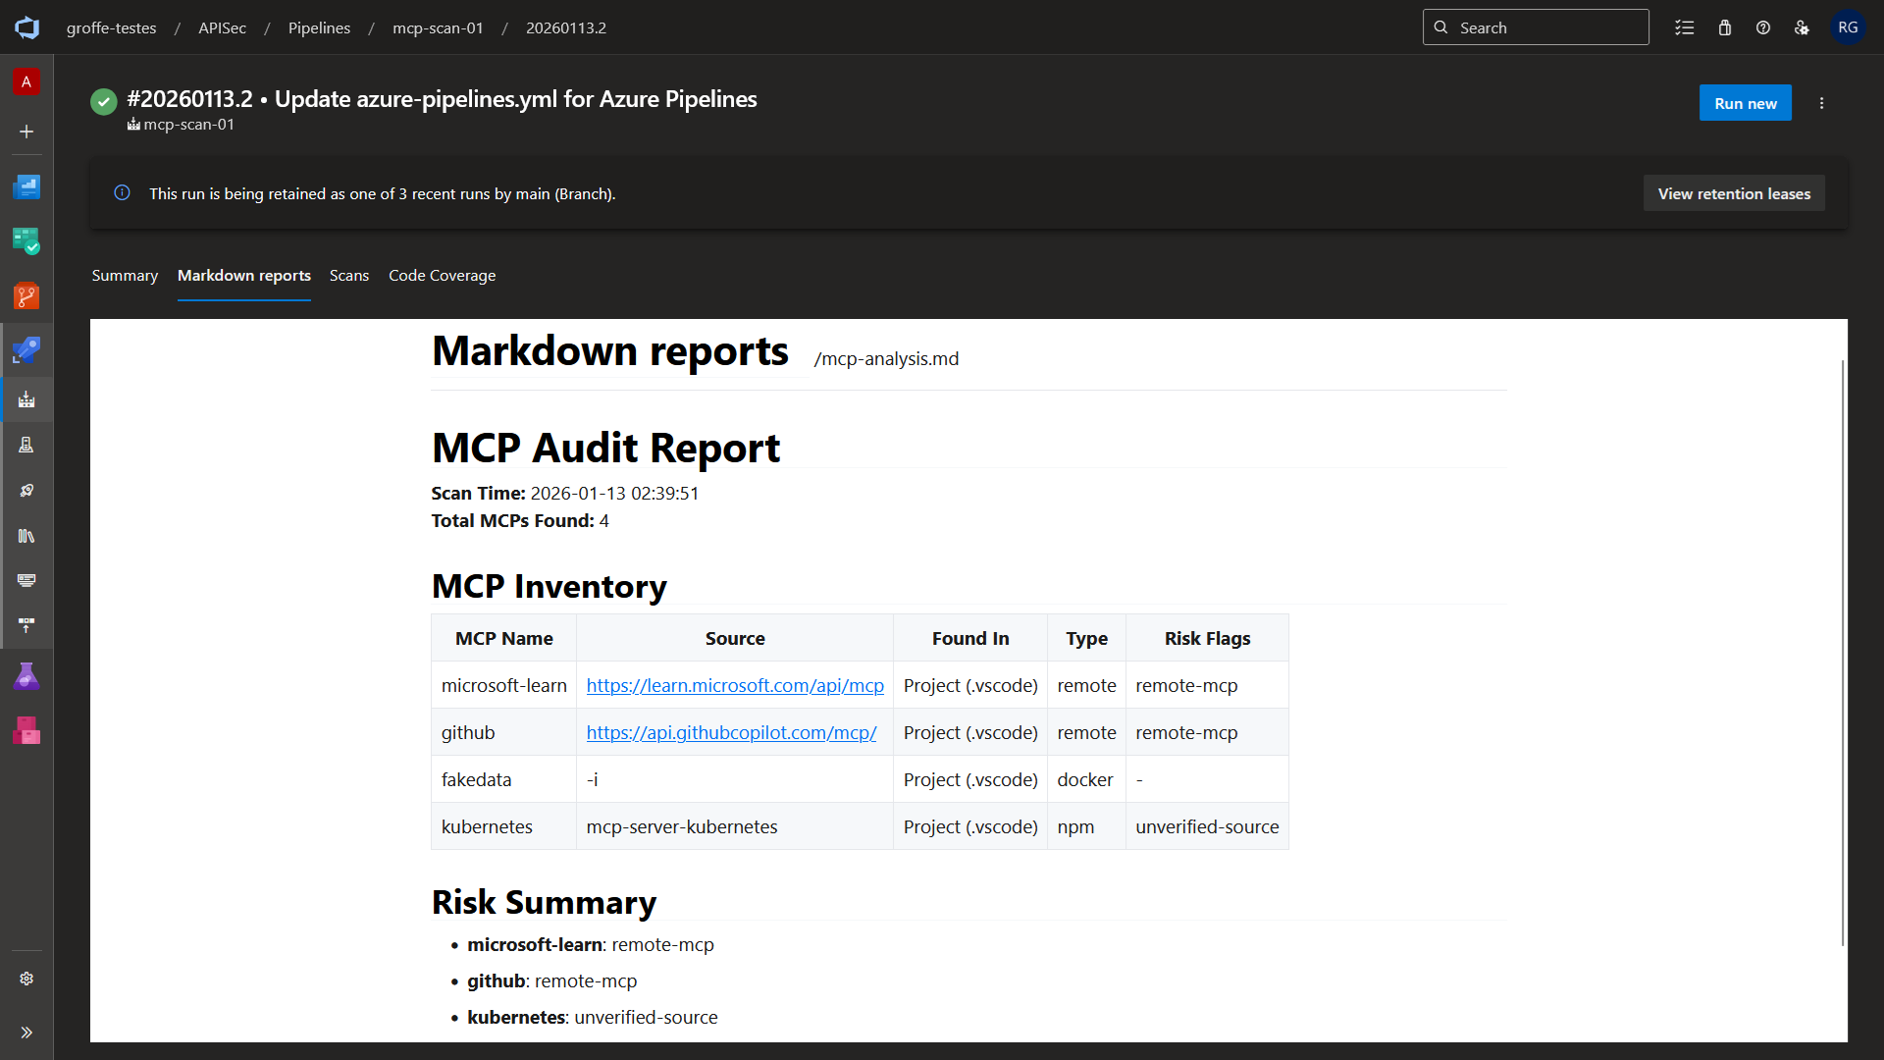Click the 'fakedata' table cell
1884x1060 pixels.
pyautogui.click(x=504, y=779)
